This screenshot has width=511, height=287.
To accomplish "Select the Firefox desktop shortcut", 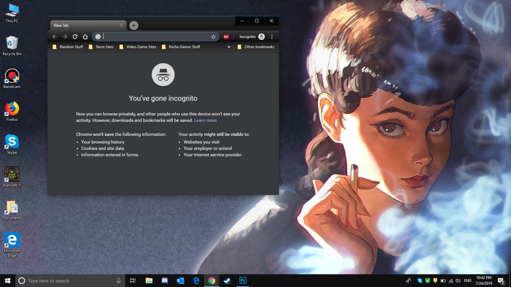I will coord(12,112).
